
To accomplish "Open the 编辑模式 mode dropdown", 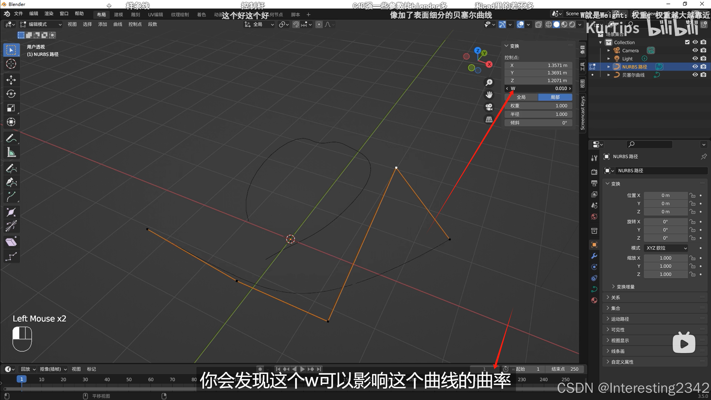I will [x=41, y=24].
